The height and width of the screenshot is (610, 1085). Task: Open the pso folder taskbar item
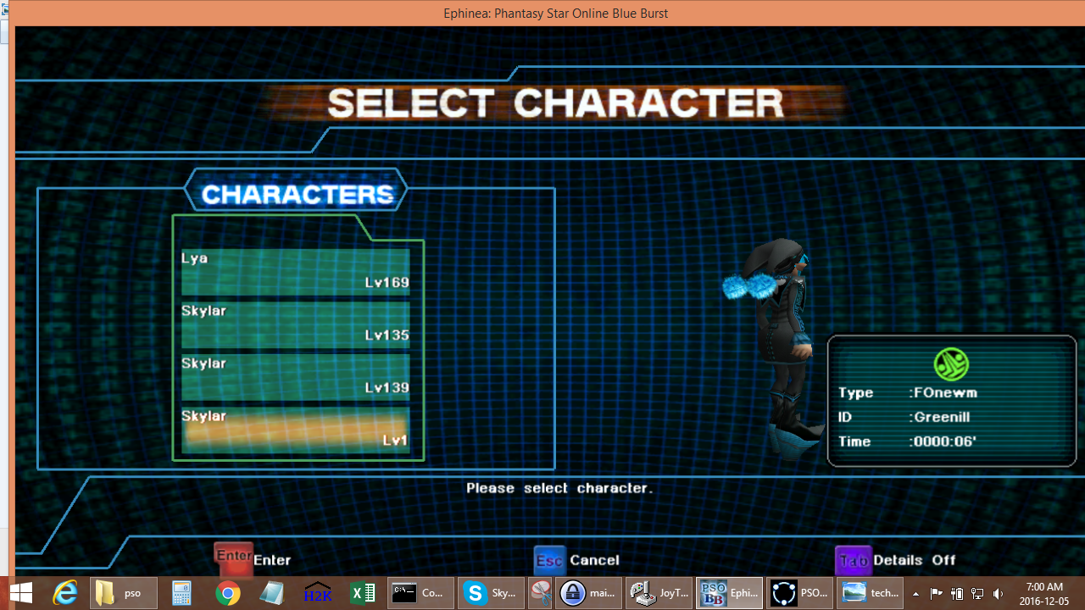pos(124,593)
